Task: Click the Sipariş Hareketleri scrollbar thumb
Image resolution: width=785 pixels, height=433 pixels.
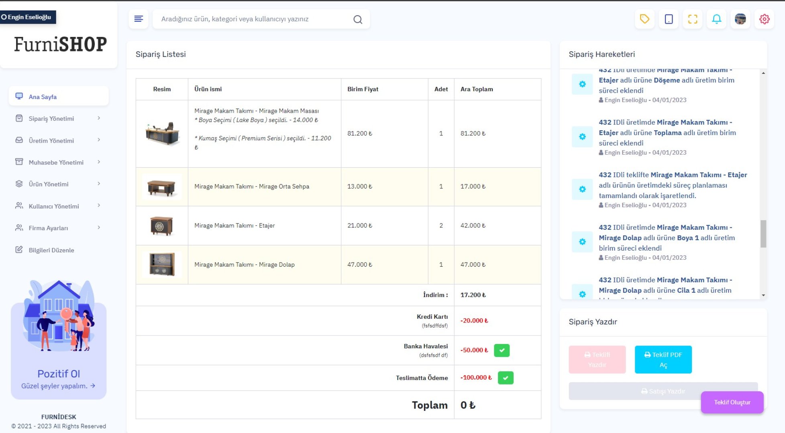Action: [763, 234]
